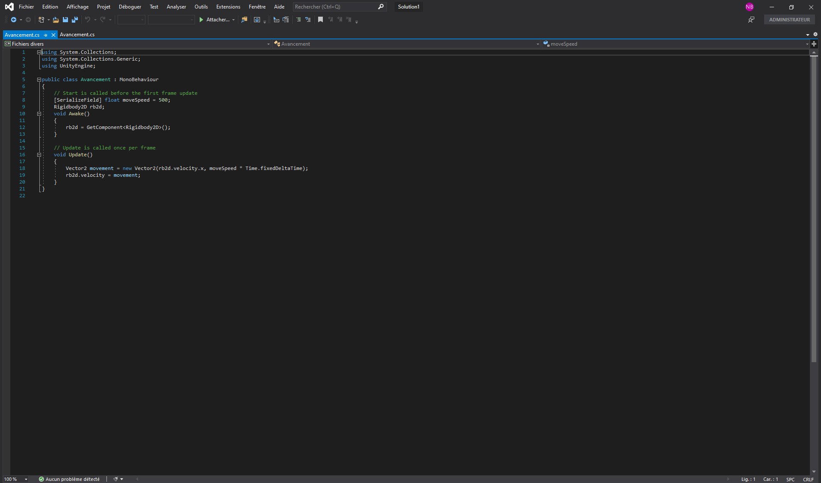Click the search magnifier icon
The image size is (821, 483).
381,7
